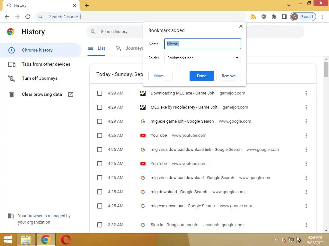
Task: Click the Action Center flag tray icon
Action: pyautogui.click(x=299, y=240)
